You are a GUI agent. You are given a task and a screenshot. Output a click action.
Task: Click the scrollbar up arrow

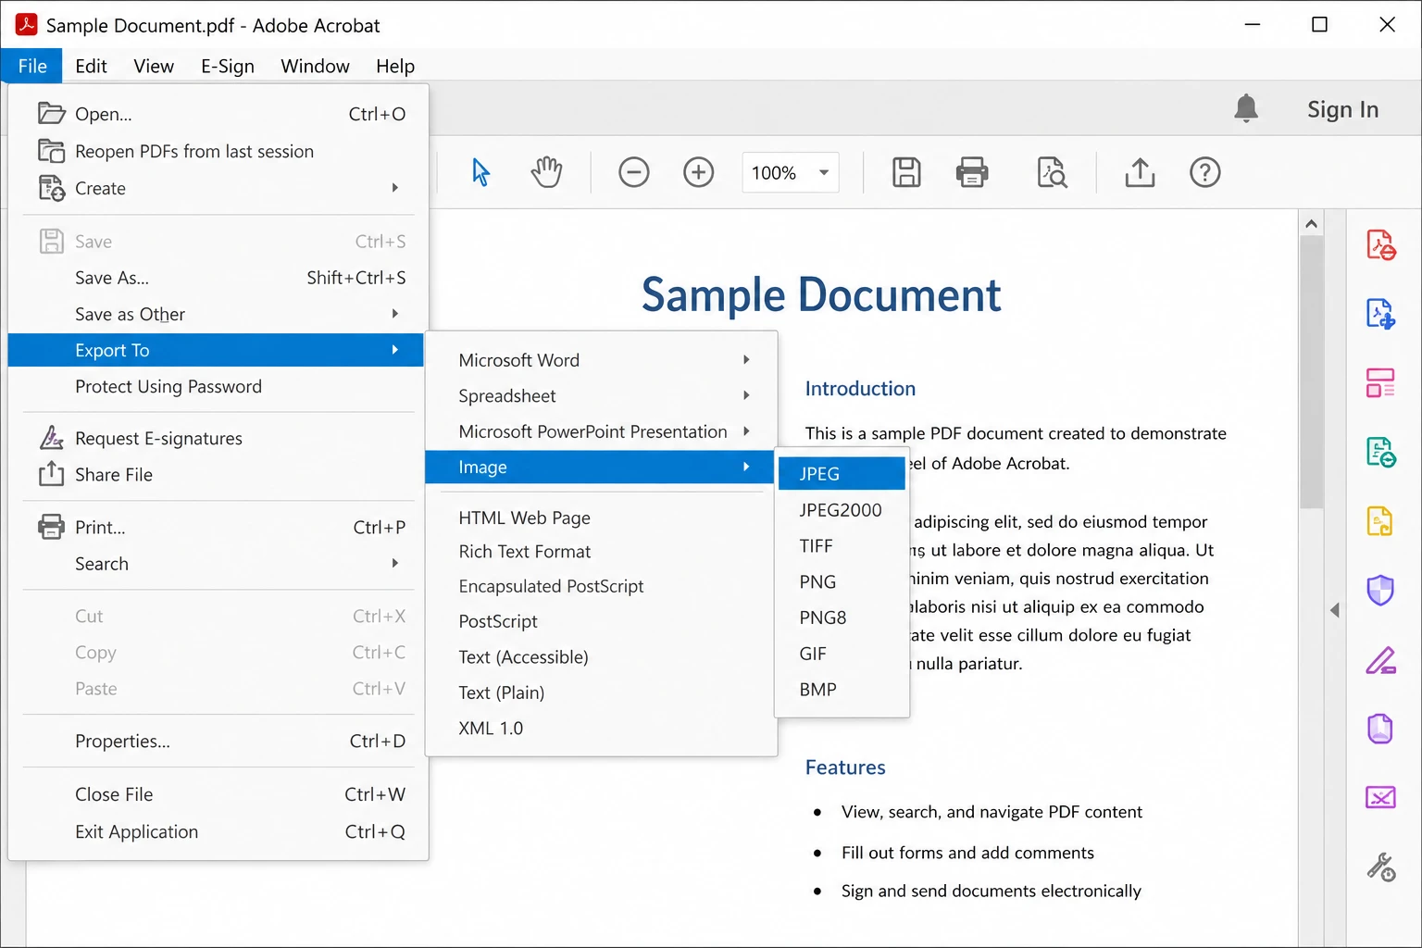click(1311, 223)
